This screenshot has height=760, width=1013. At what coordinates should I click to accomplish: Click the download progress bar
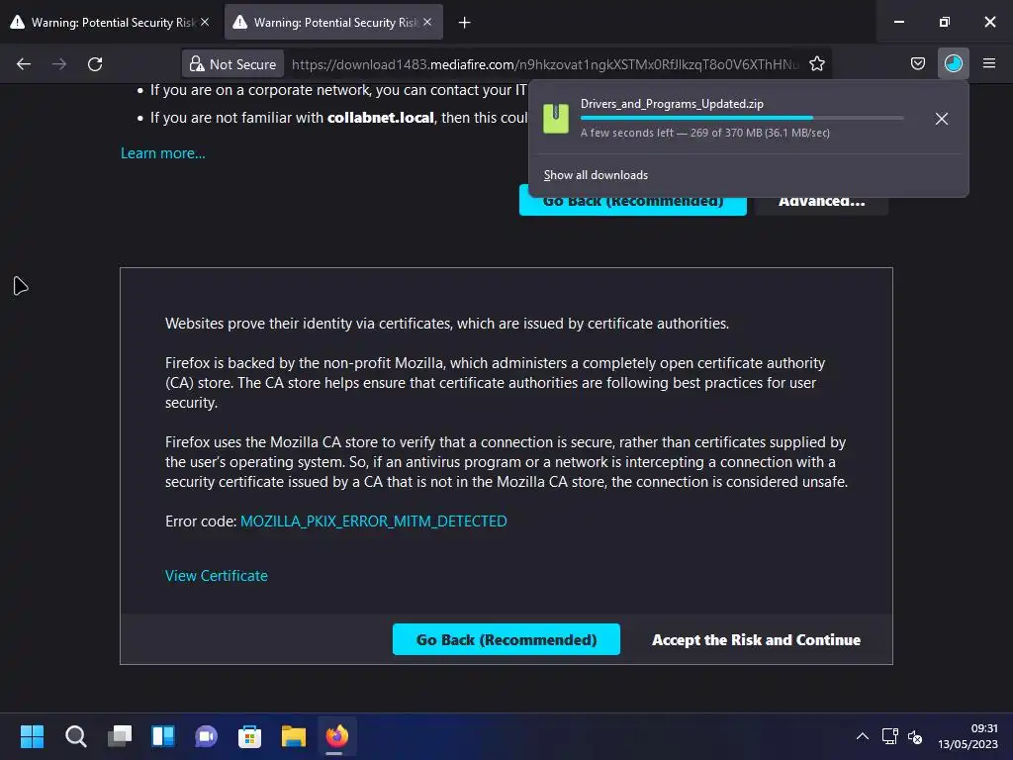click(742, 118)
